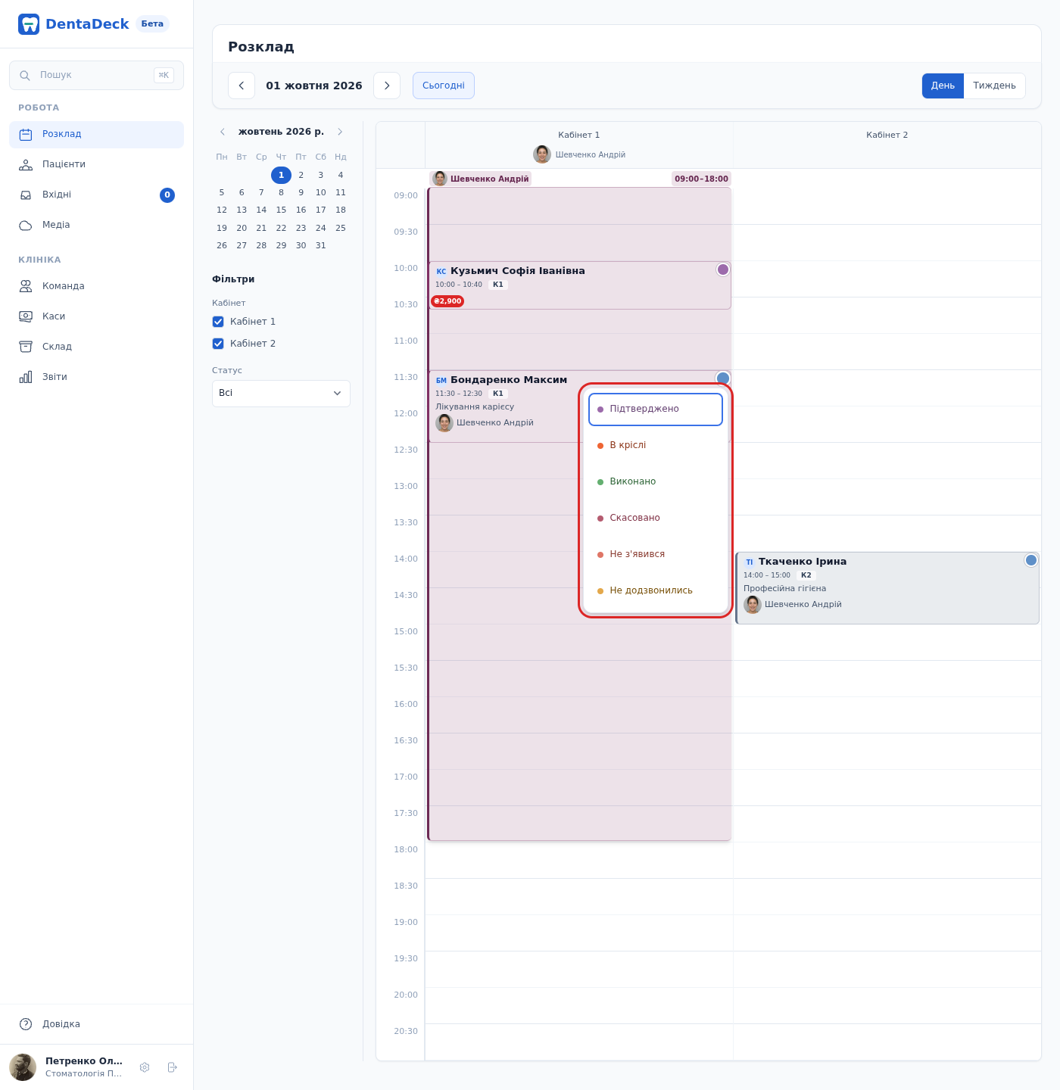The image size is (1060, 1090).
Task: Switch to Тиждень view
Action: click(994, 86)
